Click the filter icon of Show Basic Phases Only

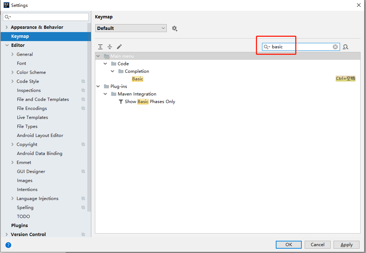tap(121, 102)
